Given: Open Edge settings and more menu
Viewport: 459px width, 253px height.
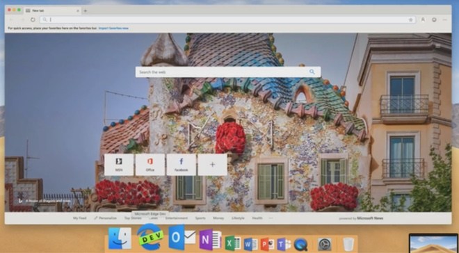Looking at the screenshot, I should (x=445, y=19).
